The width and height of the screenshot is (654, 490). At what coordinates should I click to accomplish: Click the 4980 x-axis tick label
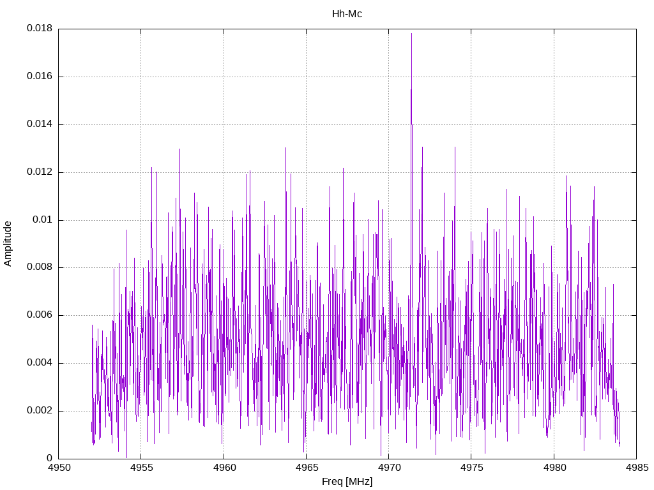tap(554, 468)
